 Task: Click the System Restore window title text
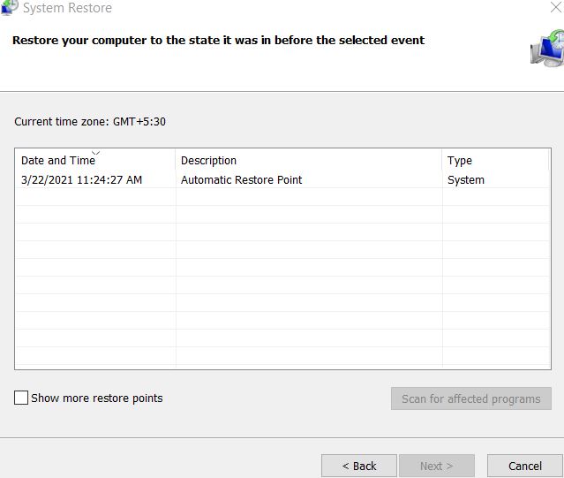[67, 8]
